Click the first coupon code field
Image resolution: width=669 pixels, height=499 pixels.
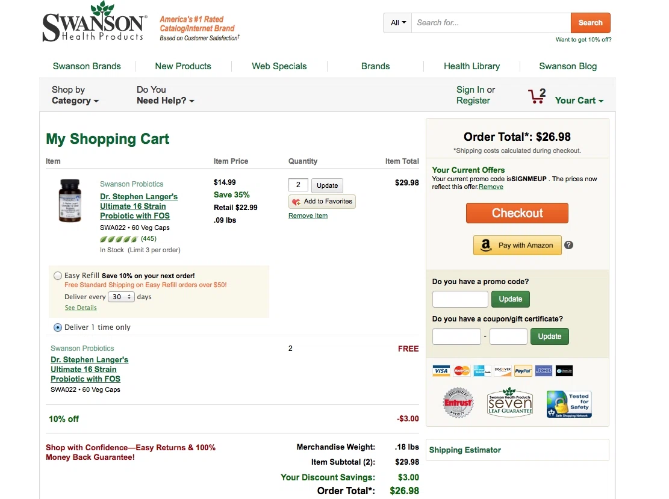(456, 336)
